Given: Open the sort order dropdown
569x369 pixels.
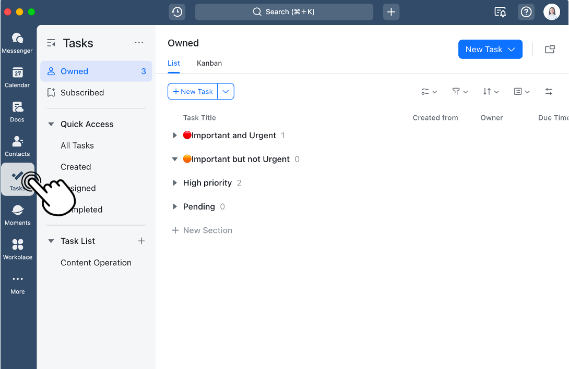Looking at the screenshot, I should (491, 92).
